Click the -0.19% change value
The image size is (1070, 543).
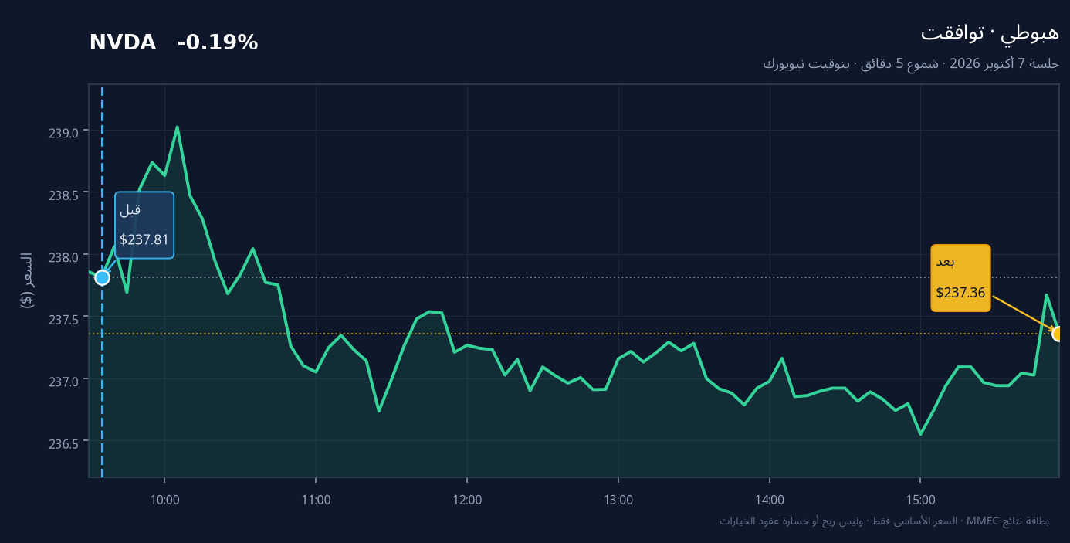[x=218, y=43]
